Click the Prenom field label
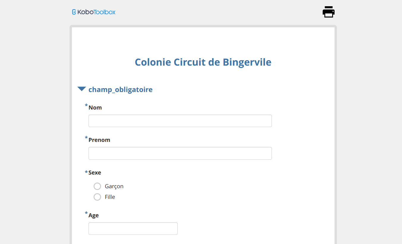 click(x=99, y=140)
